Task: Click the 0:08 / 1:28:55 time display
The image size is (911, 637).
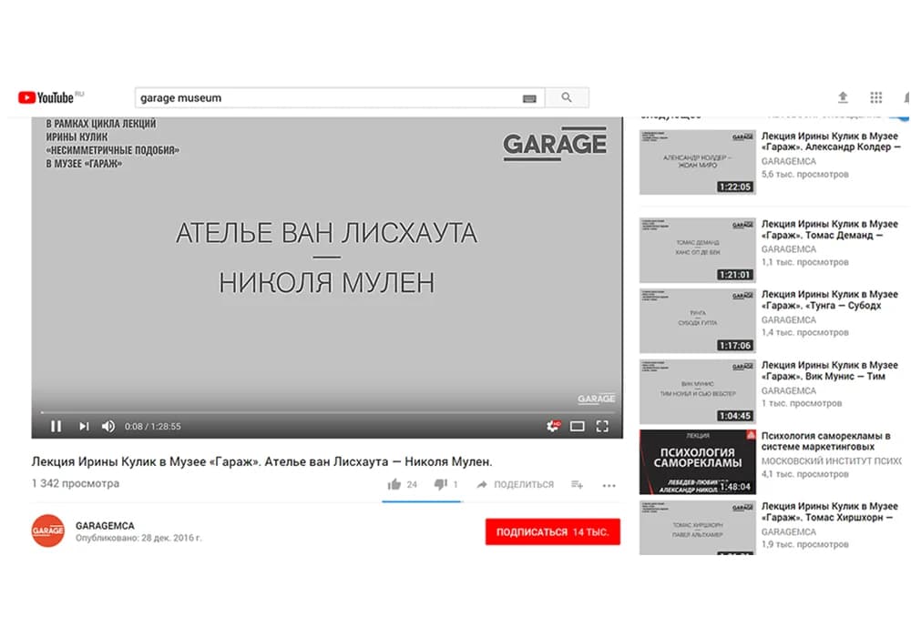Action: [x=153, y=427]
